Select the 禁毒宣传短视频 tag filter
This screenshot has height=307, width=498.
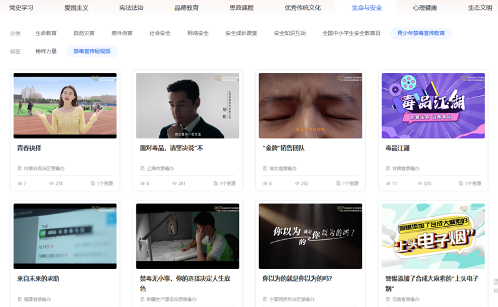[x=92, y=52]
